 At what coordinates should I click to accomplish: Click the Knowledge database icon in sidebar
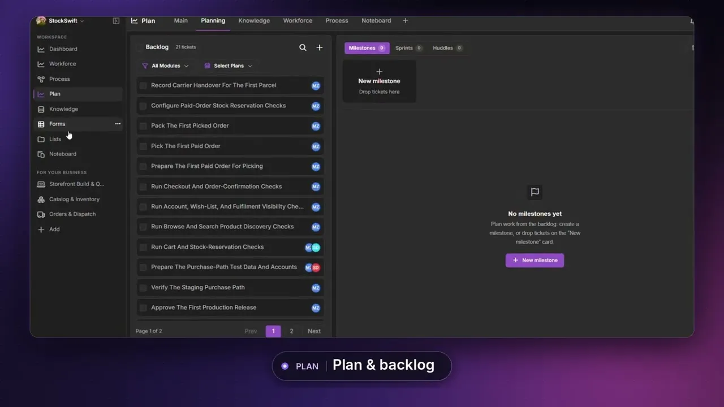coord(41,109)
